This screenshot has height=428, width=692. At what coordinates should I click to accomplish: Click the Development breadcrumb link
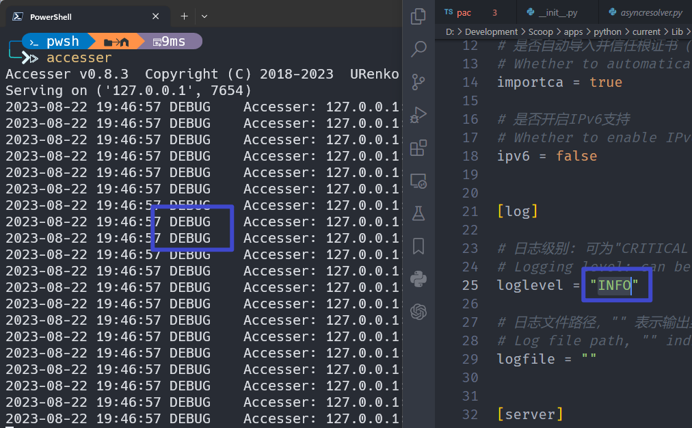[491, 31]
